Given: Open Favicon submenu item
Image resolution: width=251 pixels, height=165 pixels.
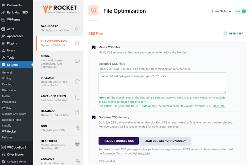Looking at the screenshot, I should click(x=7, y=137).
